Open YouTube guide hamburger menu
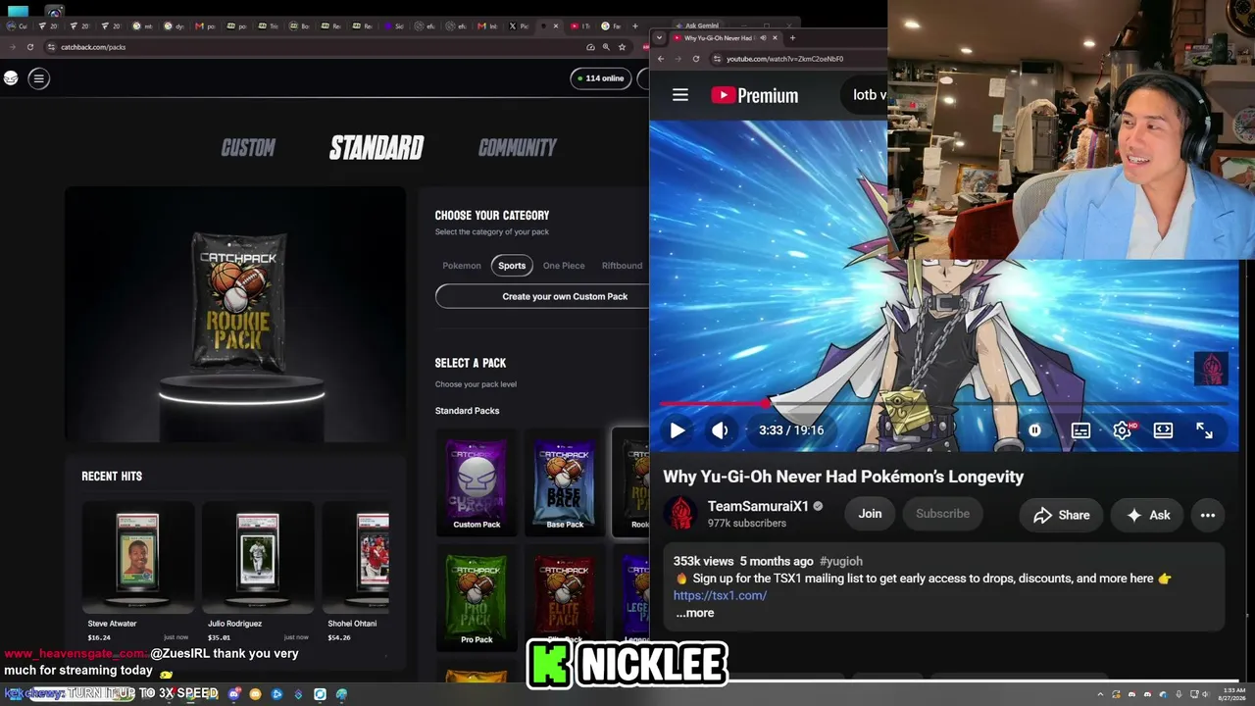This screenshot has height=706, width=1255. point(680,95)
